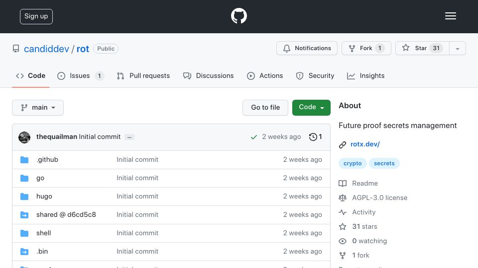This screenshot has height=268, width=478.
Task: Open the Insights tab
Action: click(x=365, y=75)
